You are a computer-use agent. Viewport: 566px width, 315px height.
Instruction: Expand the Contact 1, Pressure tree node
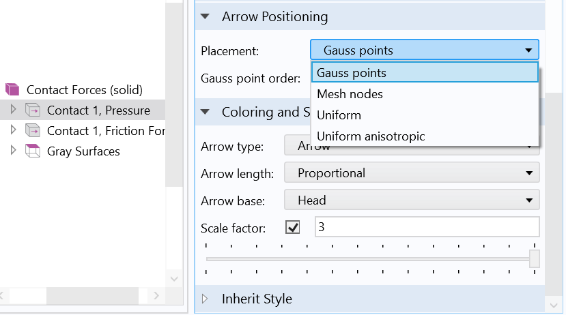[12, 110]
